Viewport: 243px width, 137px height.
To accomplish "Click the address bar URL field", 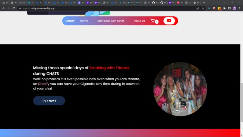I will pos(107,8).
